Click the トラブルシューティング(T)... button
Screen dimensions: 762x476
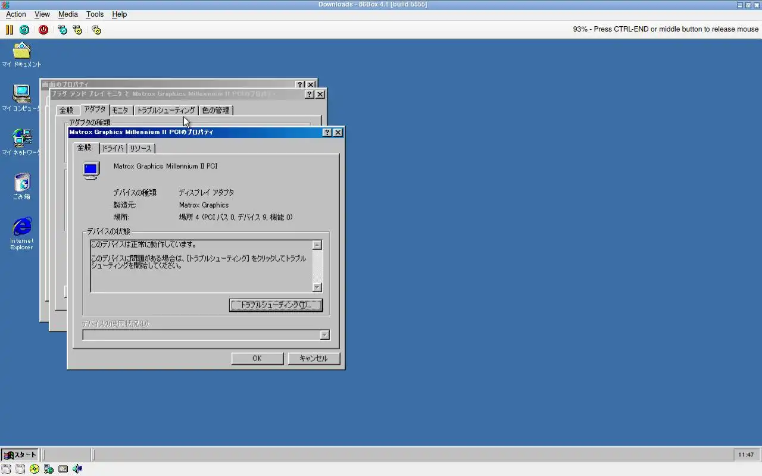pyautogui.click(x=276, y=305)
